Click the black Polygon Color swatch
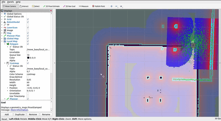221x121 pixels. click(x=28, y=58)
